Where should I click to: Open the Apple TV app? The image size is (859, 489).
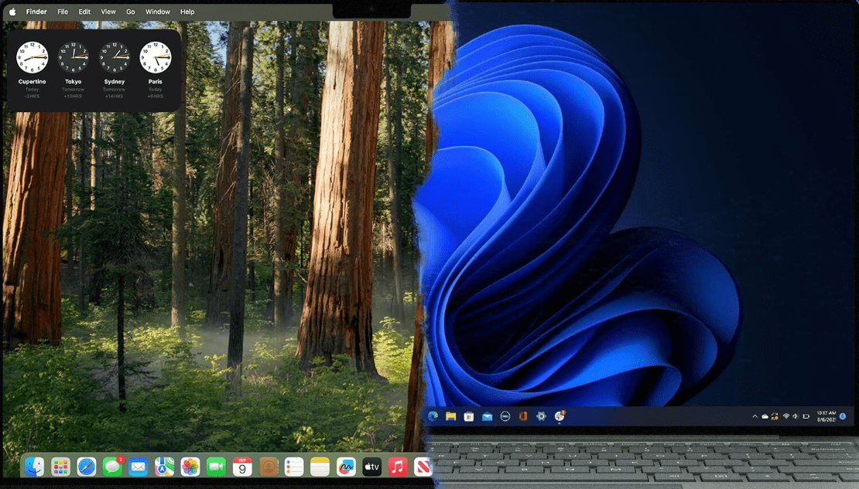point(371,467)
